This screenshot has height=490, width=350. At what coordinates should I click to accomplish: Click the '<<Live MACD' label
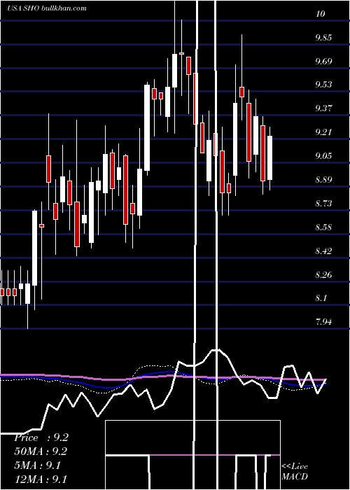click(295, 471)
